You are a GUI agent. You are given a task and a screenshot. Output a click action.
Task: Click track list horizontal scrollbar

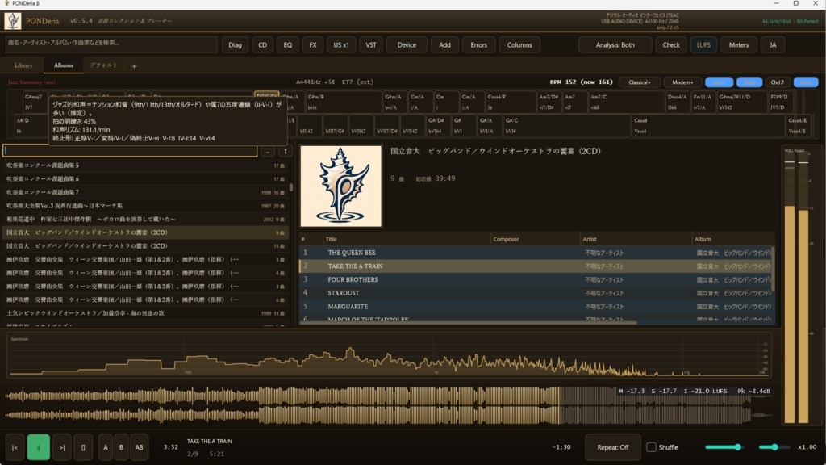click(x=468, y=323)
